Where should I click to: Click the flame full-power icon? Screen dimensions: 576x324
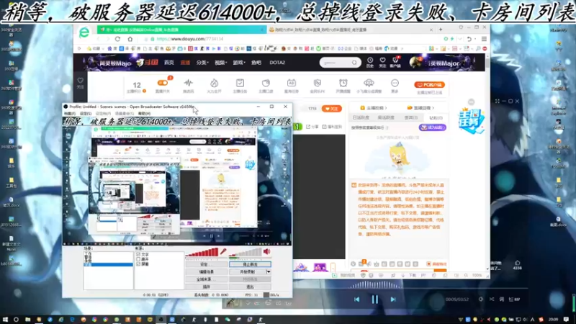(x=214, y=83)
